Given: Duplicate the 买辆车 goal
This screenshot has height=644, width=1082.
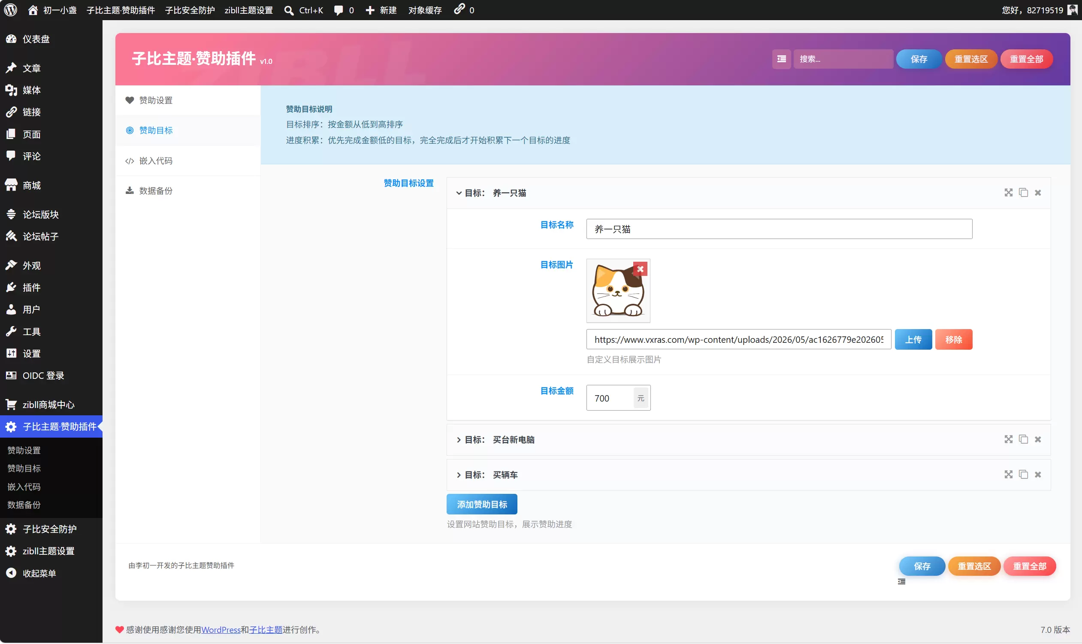Looking at the screenshot, I should pyautogui.click(x=1023, y=475).
